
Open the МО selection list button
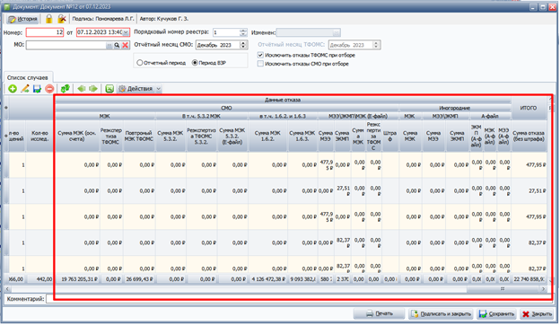tap(109, 46)
